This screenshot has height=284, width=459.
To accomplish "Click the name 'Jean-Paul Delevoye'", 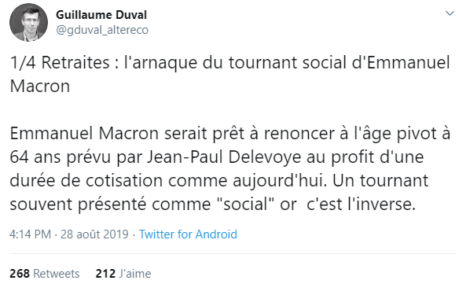I will click(x=224, y=157).
